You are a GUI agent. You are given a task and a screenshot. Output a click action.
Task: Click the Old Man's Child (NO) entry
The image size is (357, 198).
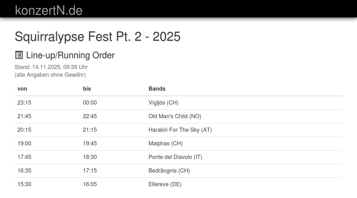[x=175, y=116]
